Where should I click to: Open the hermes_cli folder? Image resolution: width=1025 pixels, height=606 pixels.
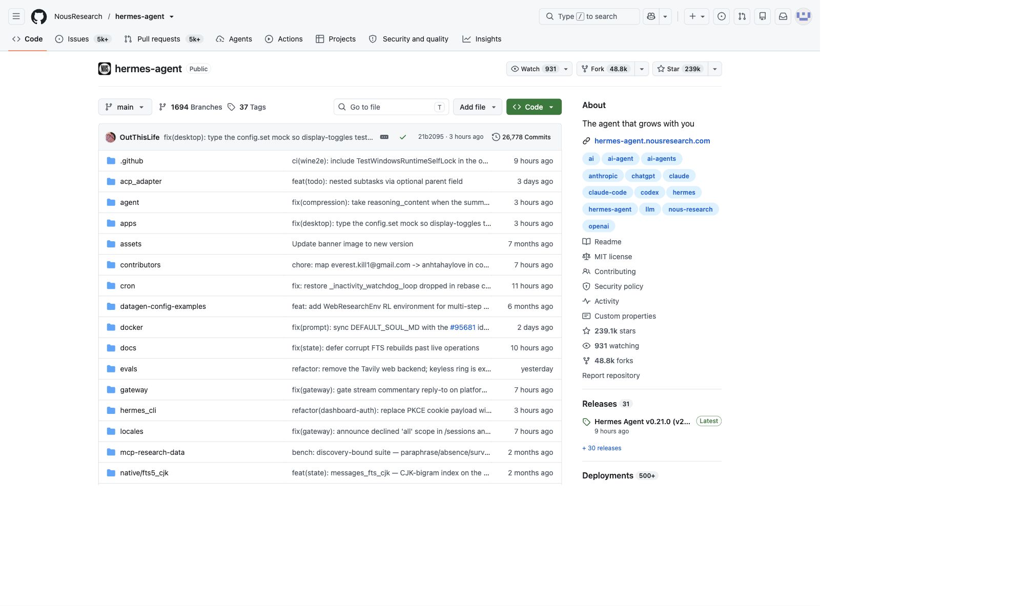138,410
